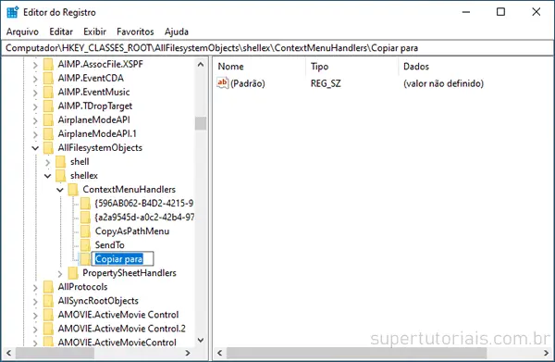The height and width of the screenshot is (362, 555).
Task: Click the folder icon of CopyAsPathMenu
Action: coord(85,231)
